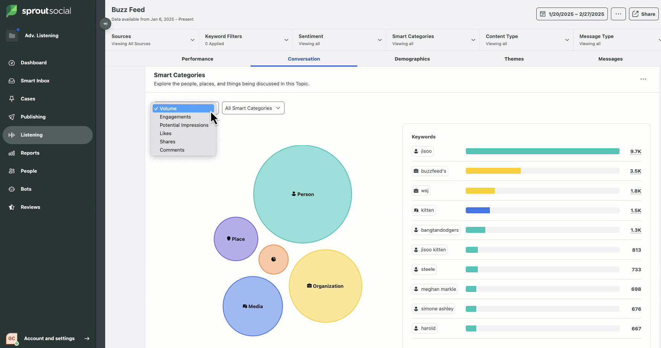Click the jisoo keyword volume bar

coord(542,151)
